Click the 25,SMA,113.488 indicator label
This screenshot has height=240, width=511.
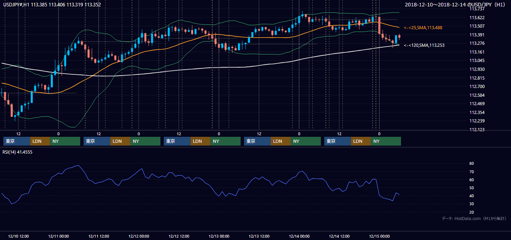tap(424, 28)
